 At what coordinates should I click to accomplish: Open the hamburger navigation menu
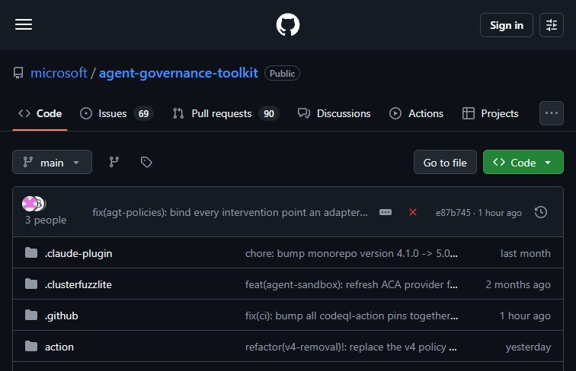coord(24,24)
